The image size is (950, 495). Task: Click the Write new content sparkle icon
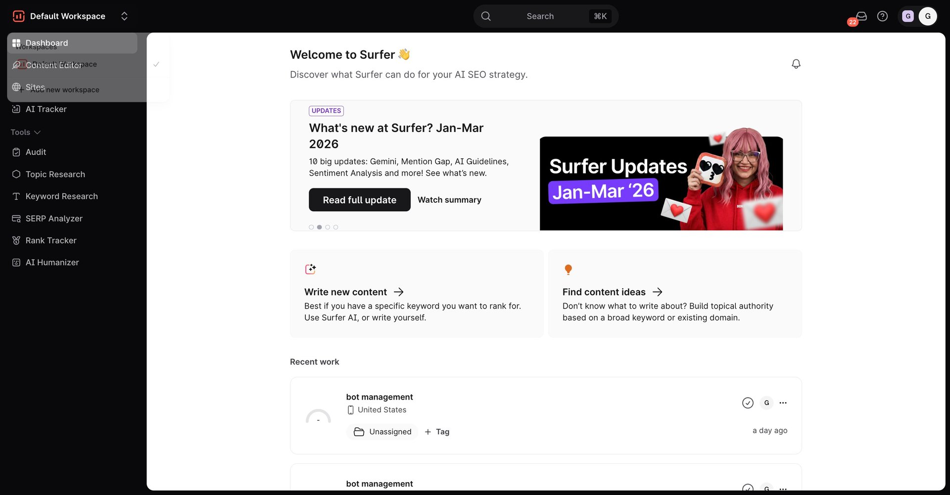(310, 269)
